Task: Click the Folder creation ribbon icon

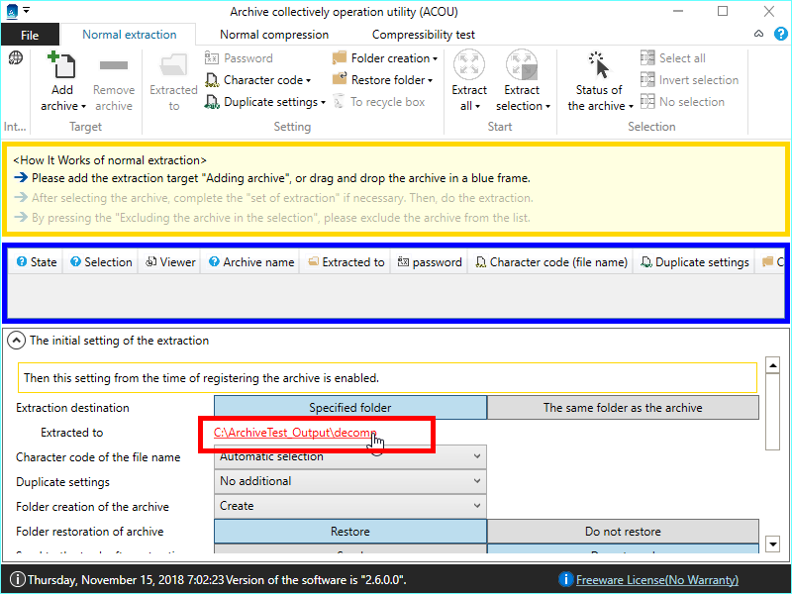Action: (340, 58)
